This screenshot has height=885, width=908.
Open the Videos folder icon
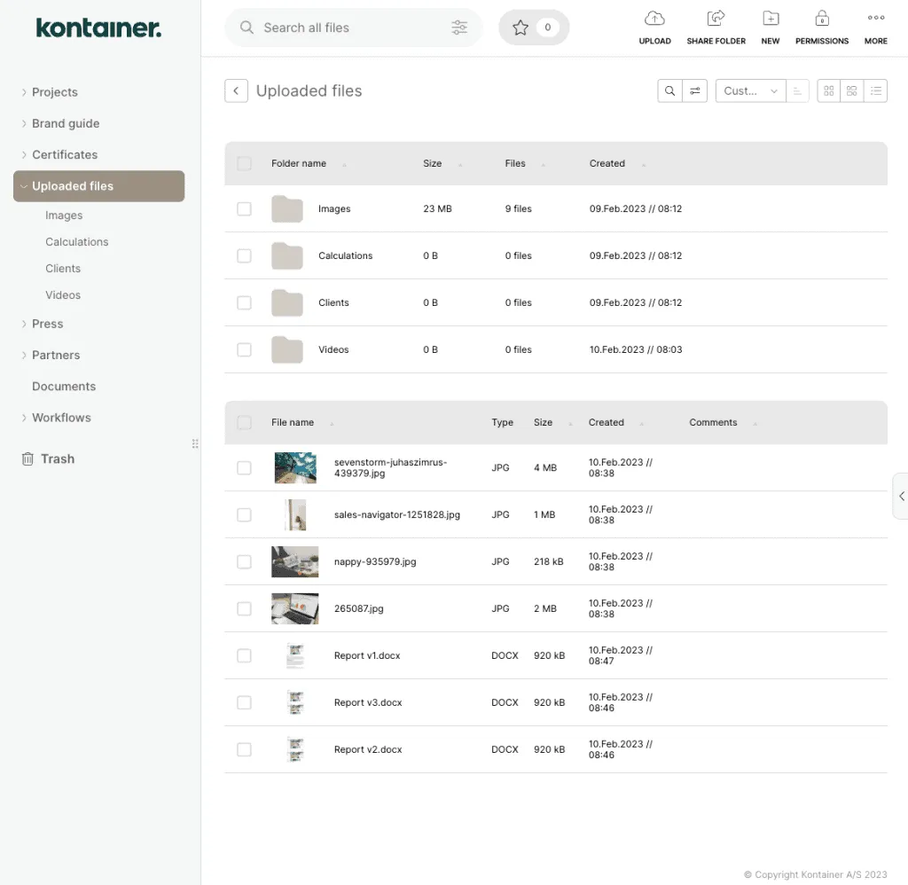[x=287, y=349]
